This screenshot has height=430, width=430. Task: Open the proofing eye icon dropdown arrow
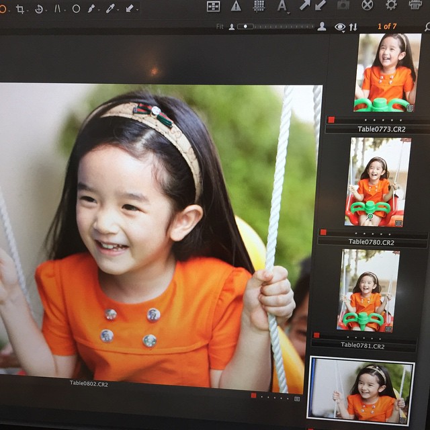tap(343, 32)
